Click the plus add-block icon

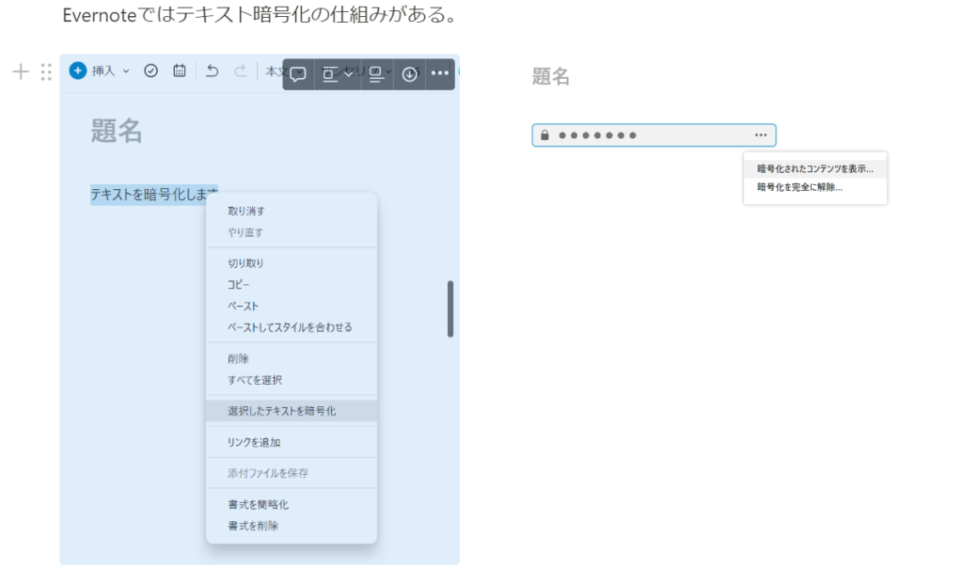(x=21, y=71)
